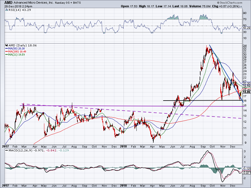Click the MA(50) 20.30 legend text

pos(16,49)
